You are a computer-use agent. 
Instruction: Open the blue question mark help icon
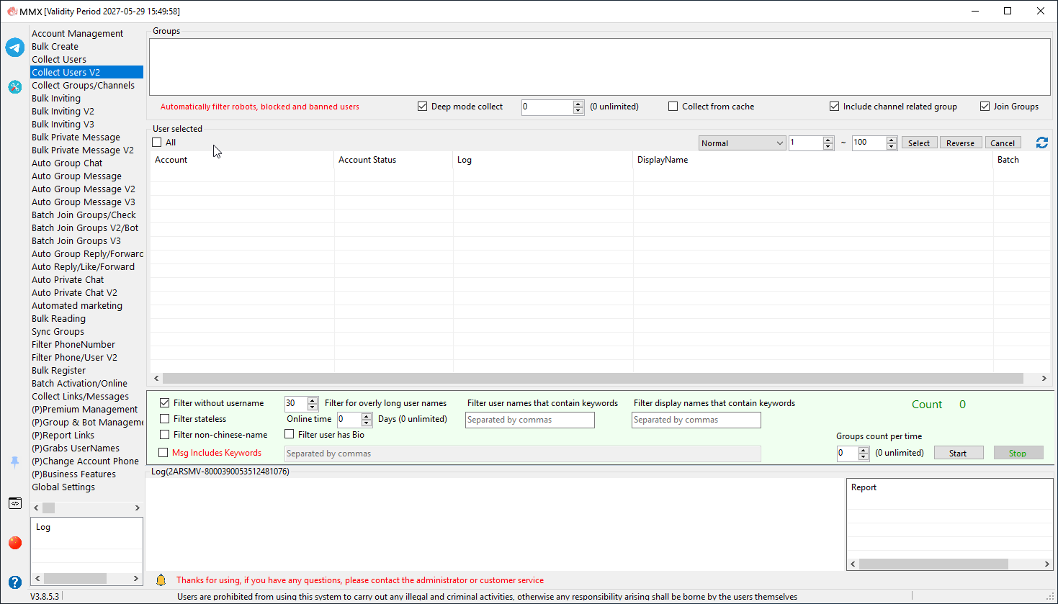15,582
